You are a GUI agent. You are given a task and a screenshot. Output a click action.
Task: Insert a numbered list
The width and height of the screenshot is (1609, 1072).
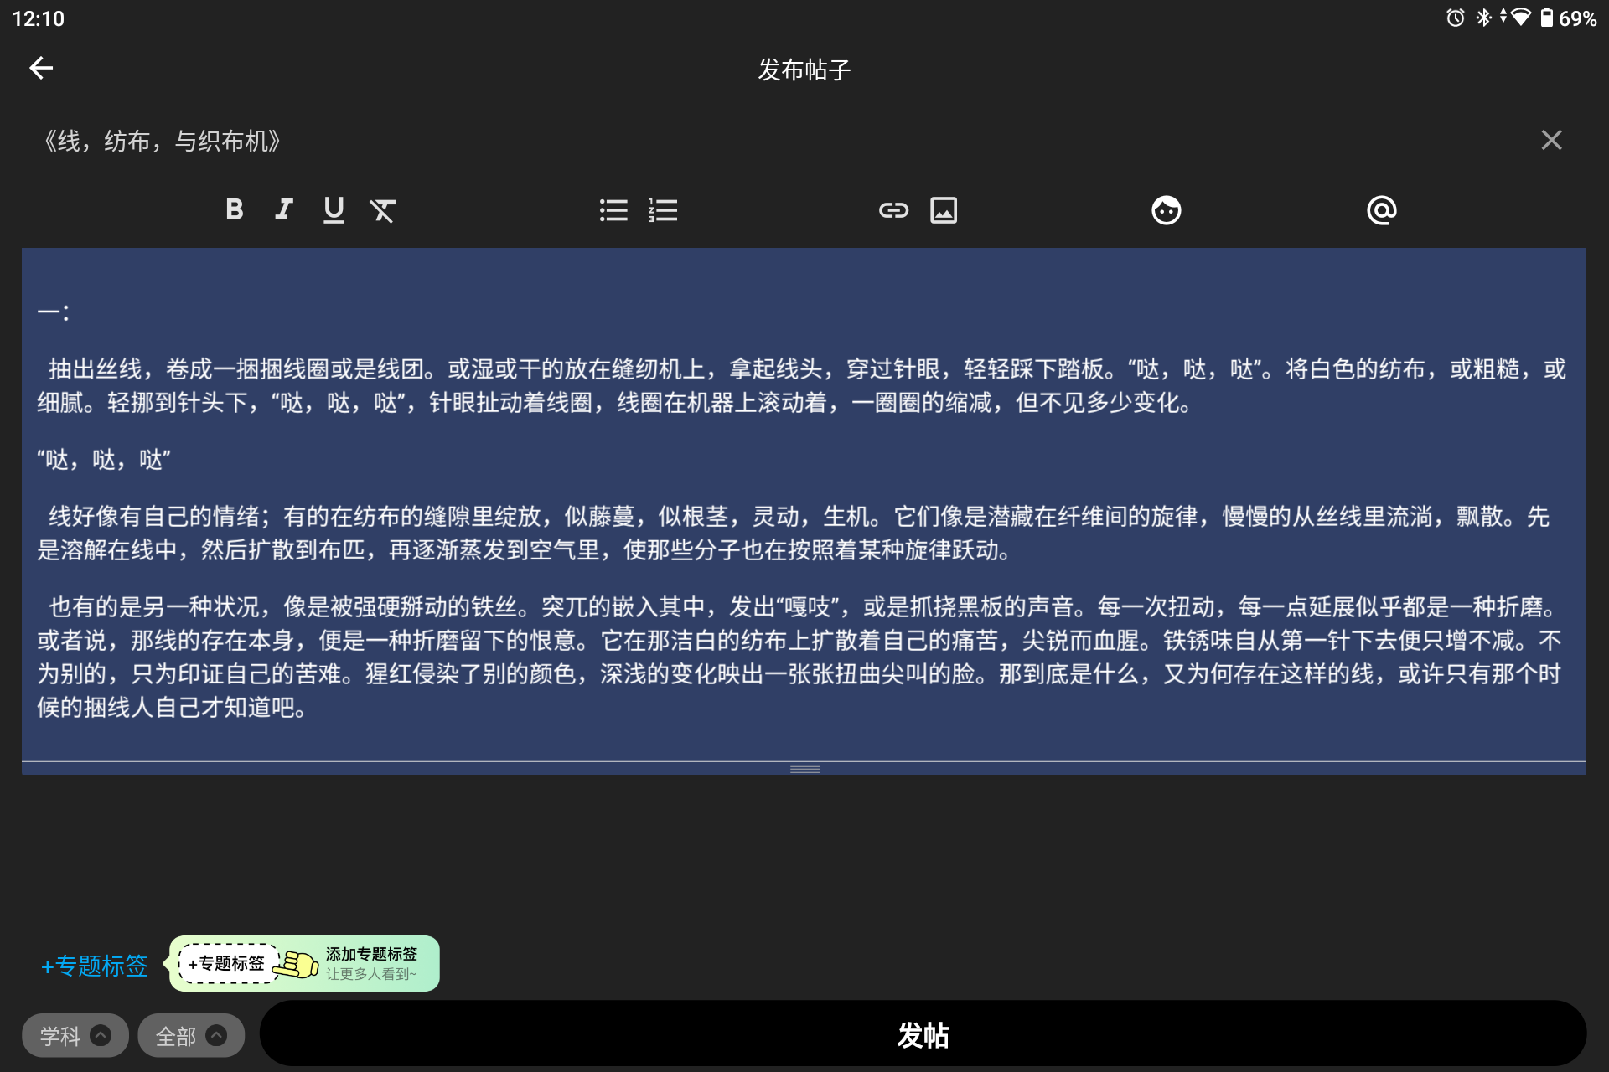[x=663, y=210]
